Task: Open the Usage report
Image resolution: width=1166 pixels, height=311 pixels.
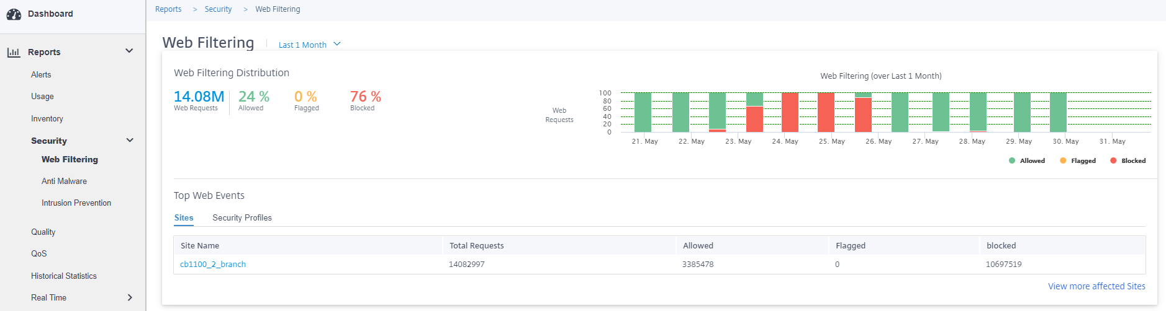Action: (x=42, y=96)
